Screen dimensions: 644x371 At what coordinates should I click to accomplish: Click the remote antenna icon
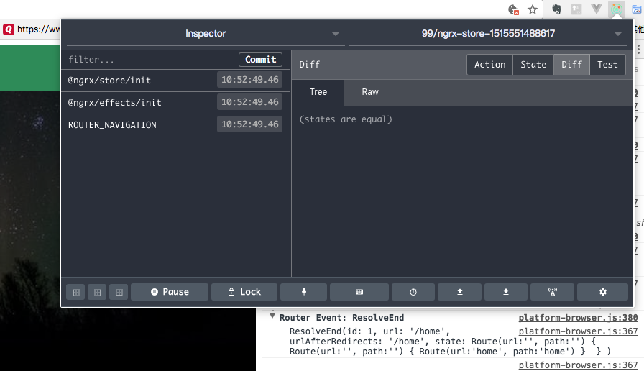553,292
